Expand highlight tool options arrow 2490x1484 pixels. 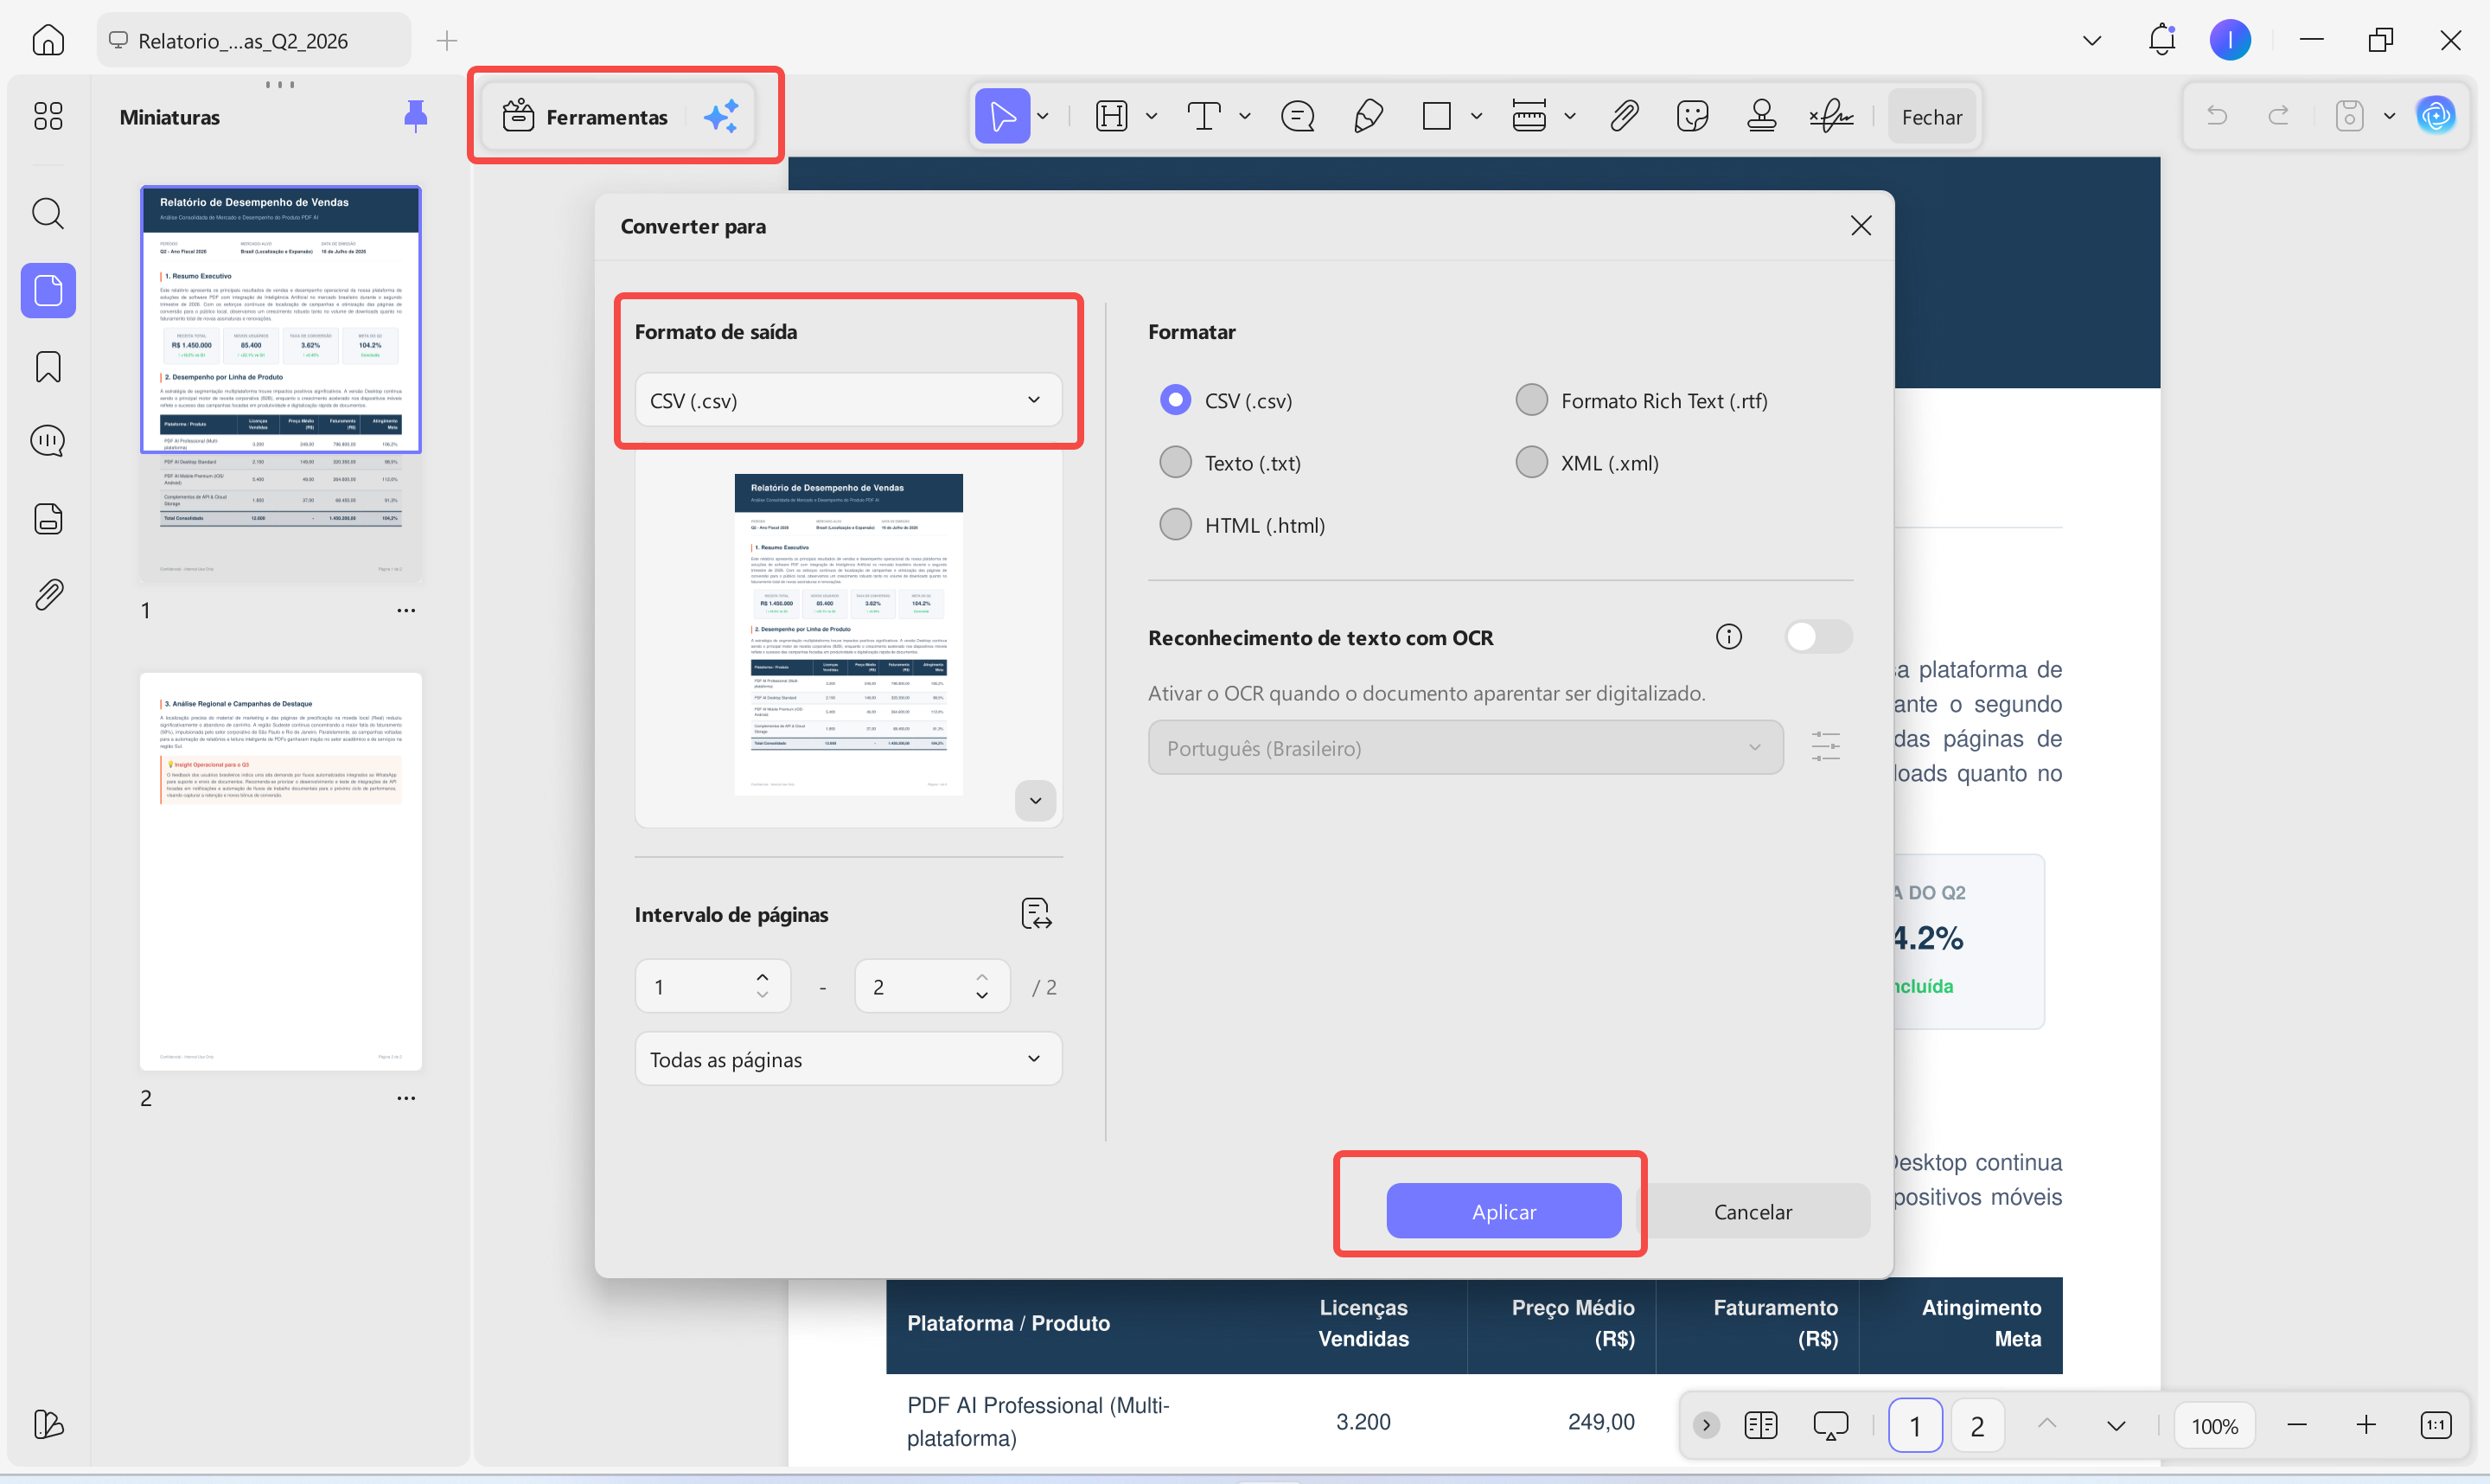(x=1152, y=116)
